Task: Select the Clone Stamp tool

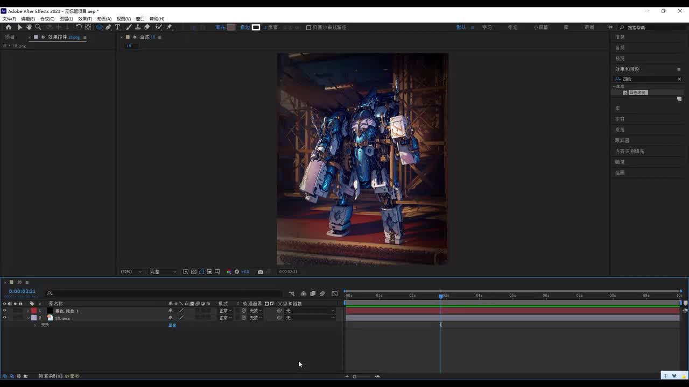Action: pos(138,27)
